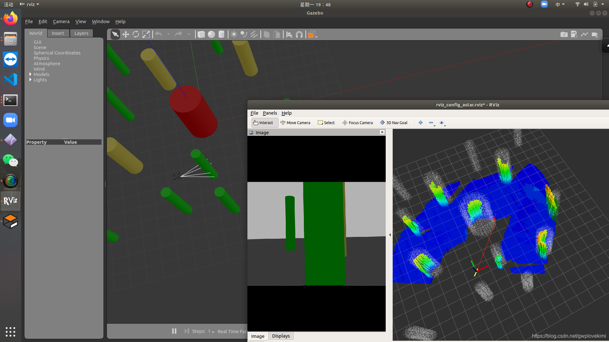The height and width of the screenshot is (342, 609).
Task: Add a point light
Action: pos(234,35)
